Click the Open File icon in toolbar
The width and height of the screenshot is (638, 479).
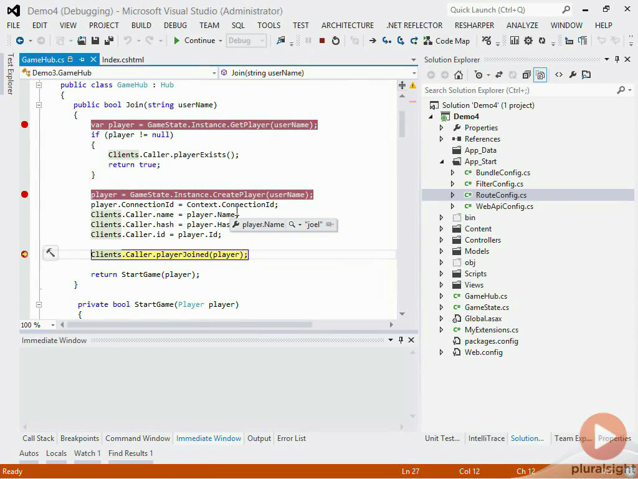coord(82,41)
